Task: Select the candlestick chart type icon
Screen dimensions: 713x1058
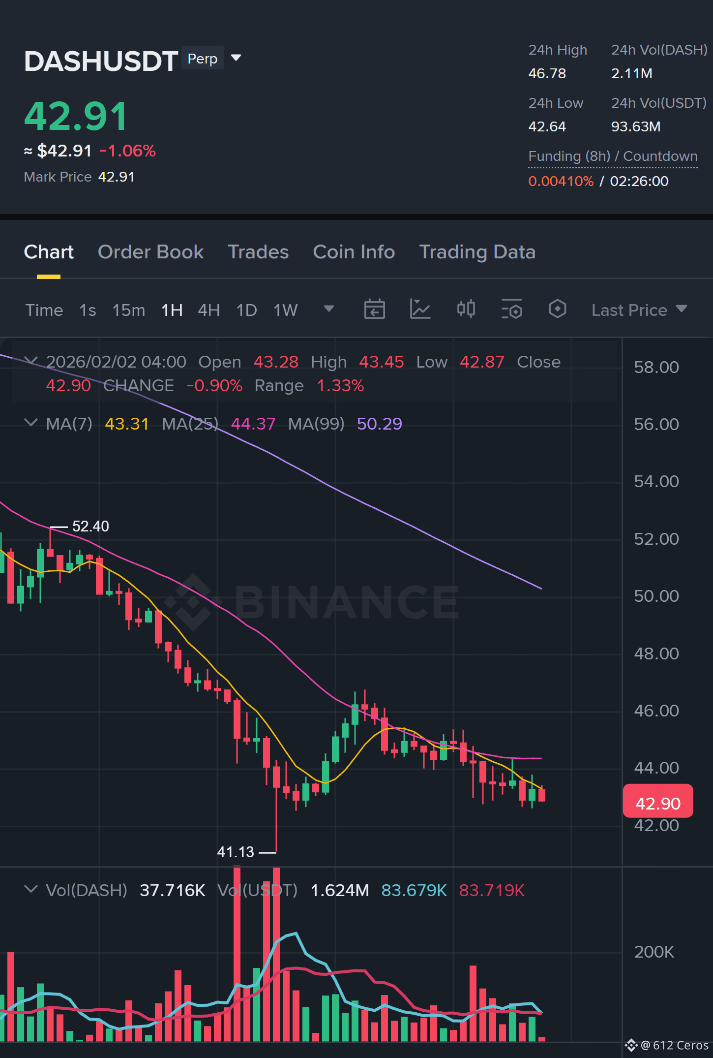Action: point(466,310)
